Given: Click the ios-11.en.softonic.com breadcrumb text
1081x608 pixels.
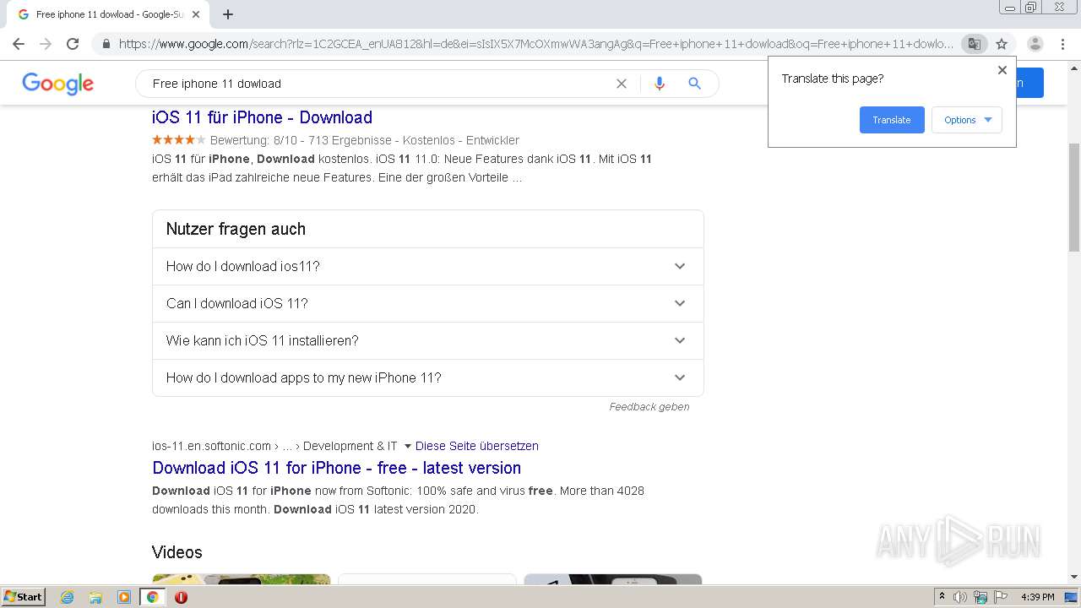Looking at the screenshot, I should pos(211,446).
